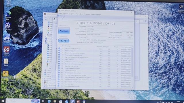Open the Язык(Language) menu
This screenshot has width=184, height=103.
96,14
